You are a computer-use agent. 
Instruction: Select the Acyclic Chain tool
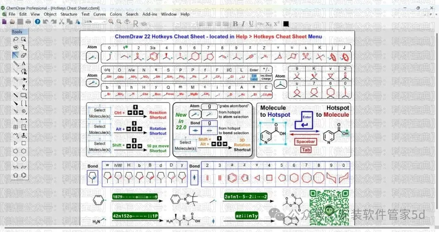[16, 135]
